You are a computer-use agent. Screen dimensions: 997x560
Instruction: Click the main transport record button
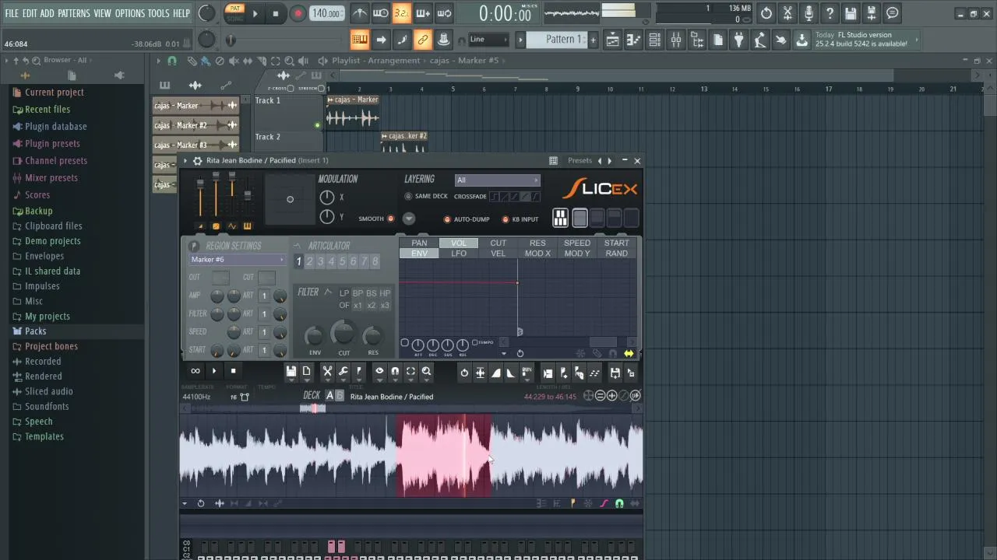[x=298, y=13]
